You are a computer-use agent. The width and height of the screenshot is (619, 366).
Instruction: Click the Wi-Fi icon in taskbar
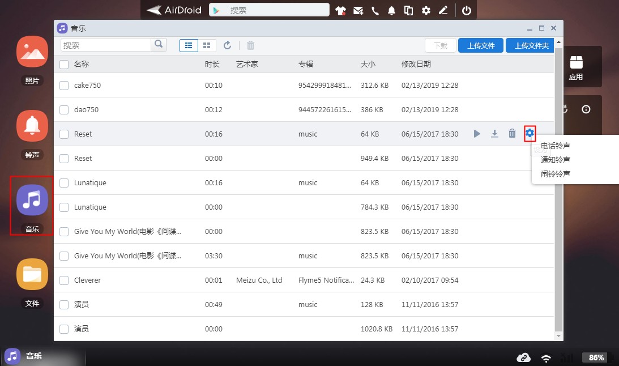tap(546, 358)
